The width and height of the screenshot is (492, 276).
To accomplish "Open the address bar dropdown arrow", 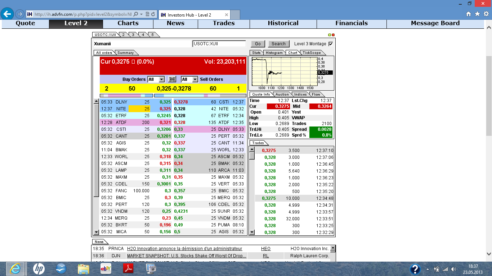I will point(142,14).
